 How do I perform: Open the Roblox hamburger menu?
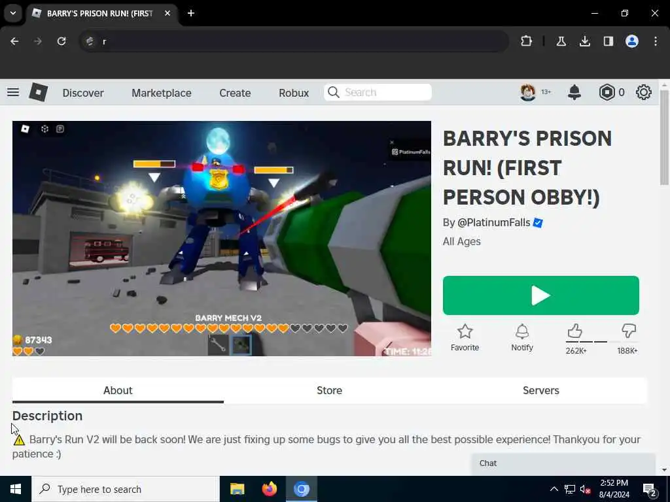click(13, 92)
